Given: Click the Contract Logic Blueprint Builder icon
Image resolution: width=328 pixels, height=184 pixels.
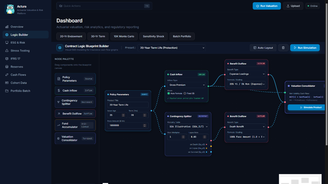Looking at the screenshot, I should pyautogui.click(x=60, y=48).
